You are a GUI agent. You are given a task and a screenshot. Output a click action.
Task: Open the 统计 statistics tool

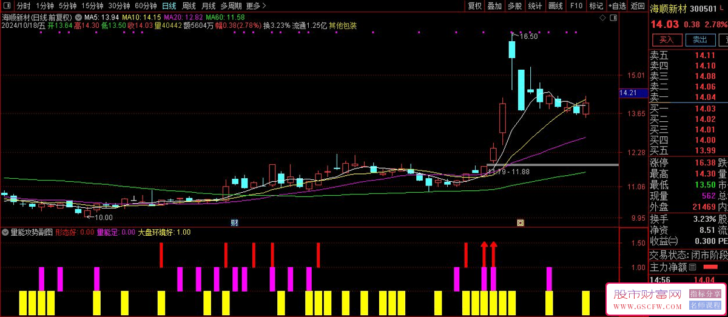(534, 6)
